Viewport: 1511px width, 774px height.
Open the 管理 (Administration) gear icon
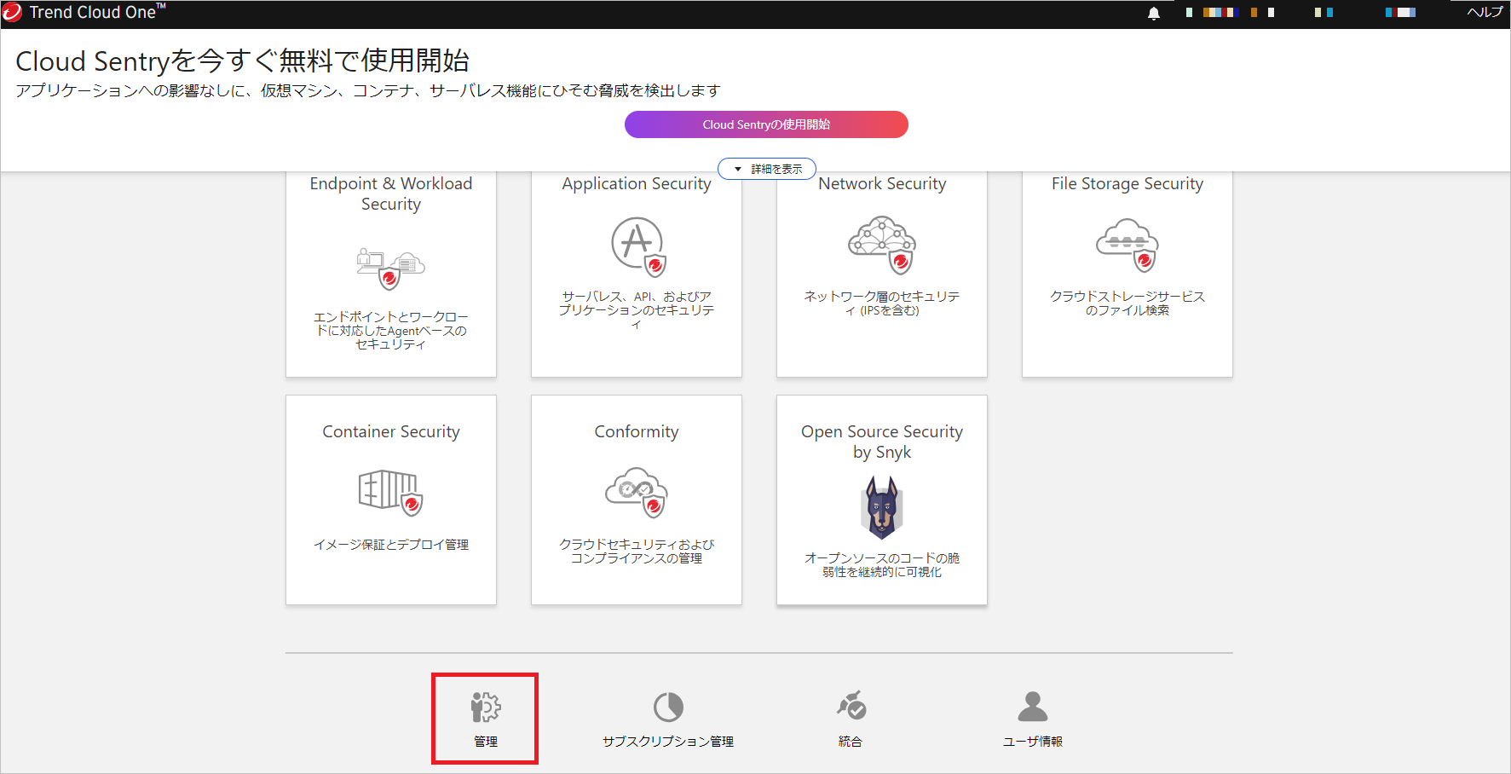[x=484, y=708]
